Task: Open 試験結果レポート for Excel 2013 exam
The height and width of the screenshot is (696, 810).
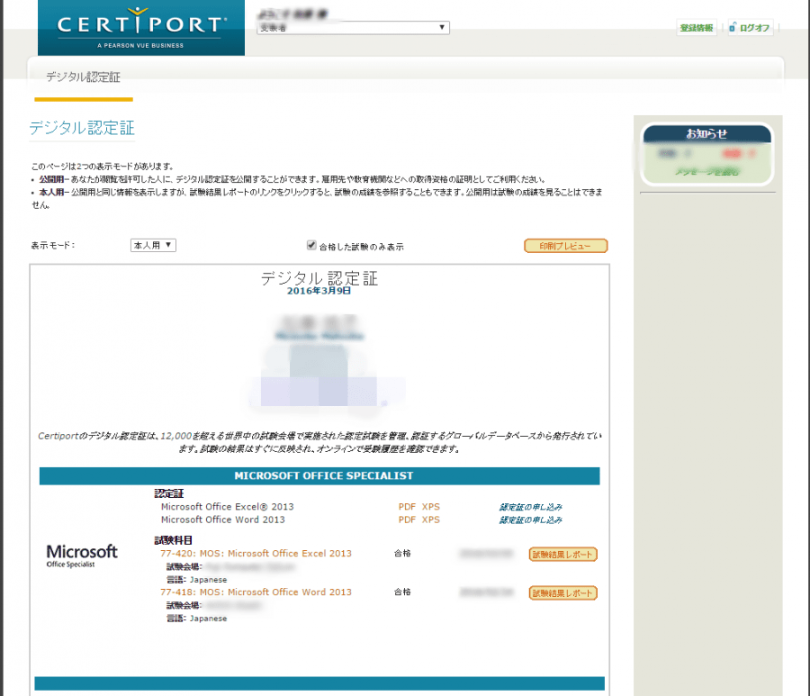Action: (563, 555)
